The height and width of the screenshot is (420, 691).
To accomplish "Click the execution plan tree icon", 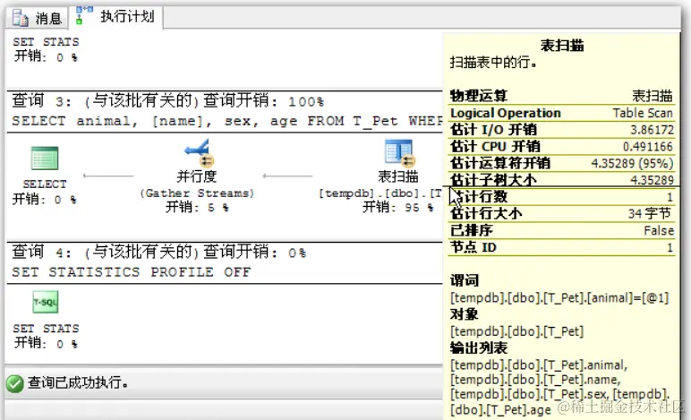I will coord(84,15).
